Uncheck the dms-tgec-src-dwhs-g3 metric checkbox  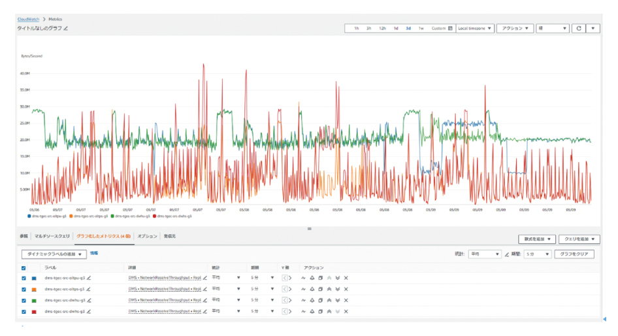[x=24, y=311]
